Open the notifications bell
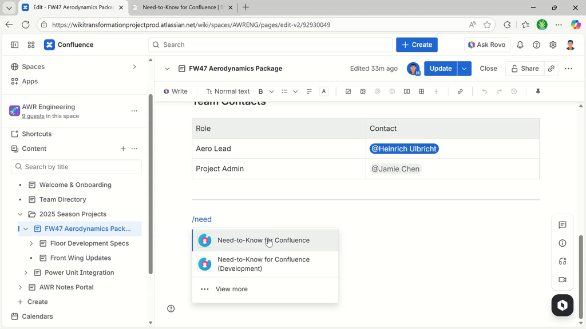 point(520,45)
